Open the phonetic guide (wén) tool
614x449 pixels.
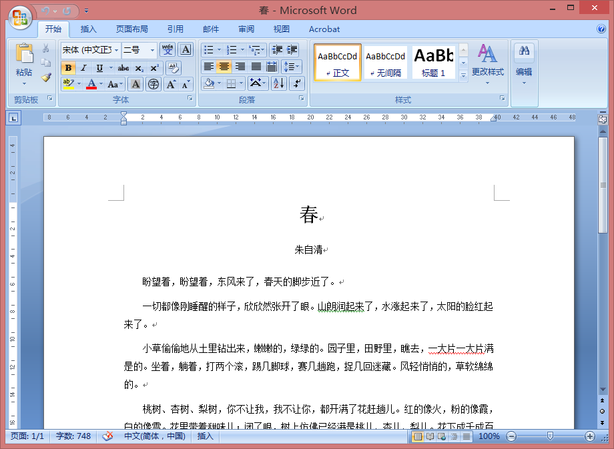168,50
